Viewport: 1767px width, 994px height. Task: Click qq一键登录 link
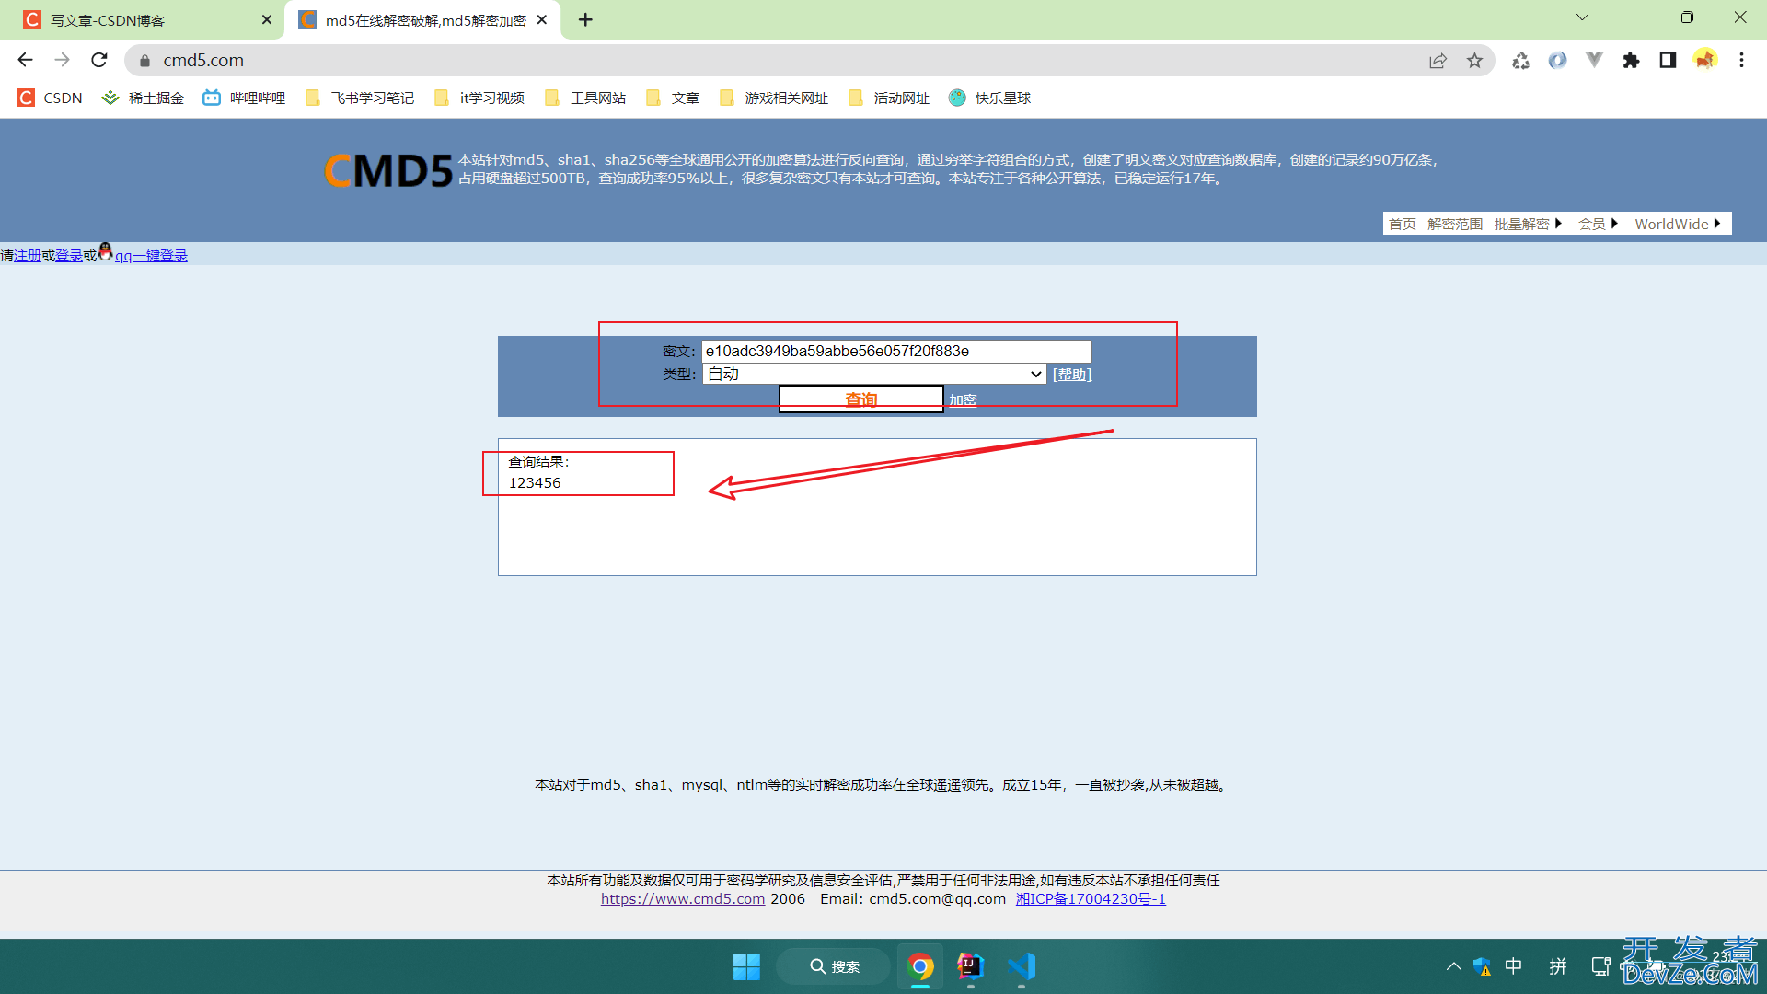coord(151,256)
